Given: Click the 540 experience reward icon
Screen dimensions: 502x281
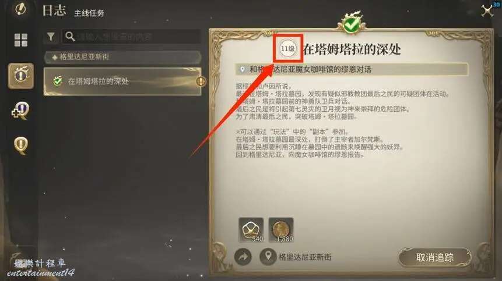Looking at the screenshot, I should pos(251,230).
